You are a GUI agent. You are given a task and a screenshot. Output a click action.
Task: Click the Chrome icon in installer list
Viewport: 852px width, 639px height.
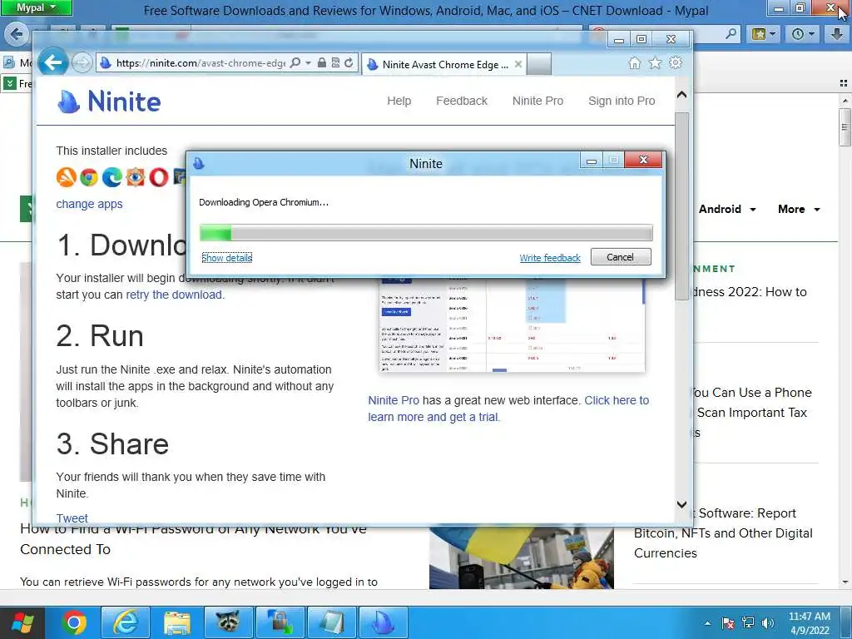(89, 177)
